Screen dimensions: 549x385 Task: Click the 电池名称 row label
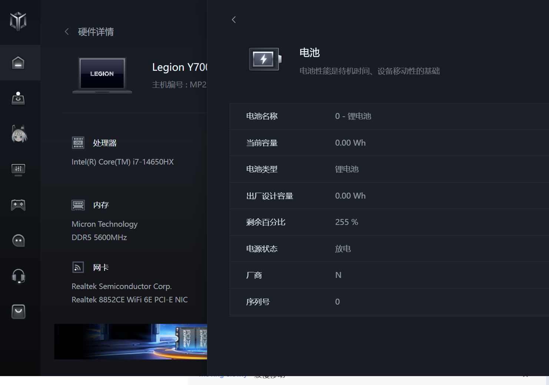(262, 116)
